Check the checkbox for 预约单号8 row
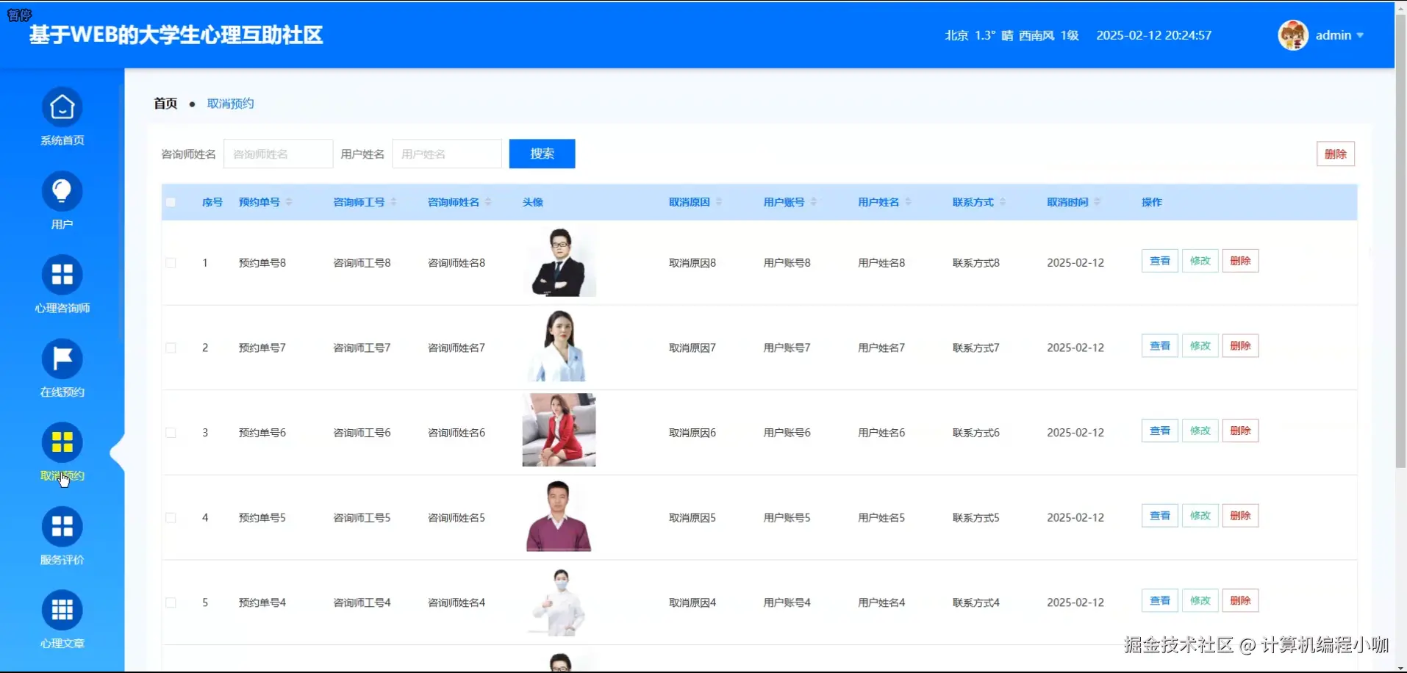The width and height of the screenshot is (1407, 673). (171, 262)
